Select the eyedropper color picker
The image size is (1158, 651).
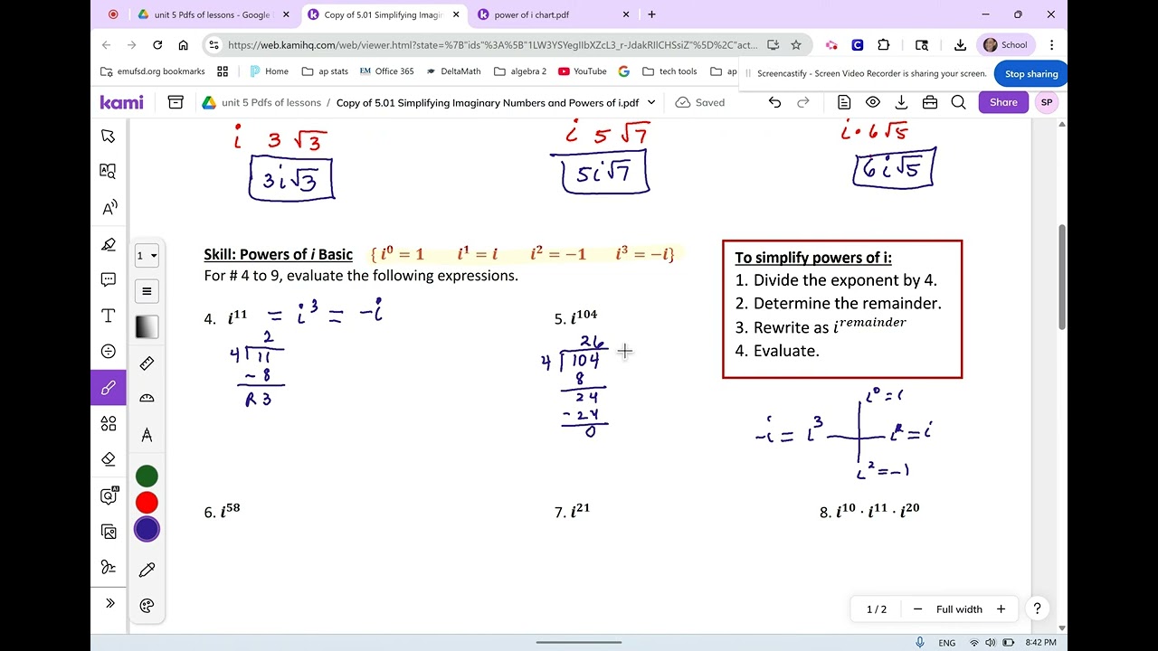tap(147, 570)
